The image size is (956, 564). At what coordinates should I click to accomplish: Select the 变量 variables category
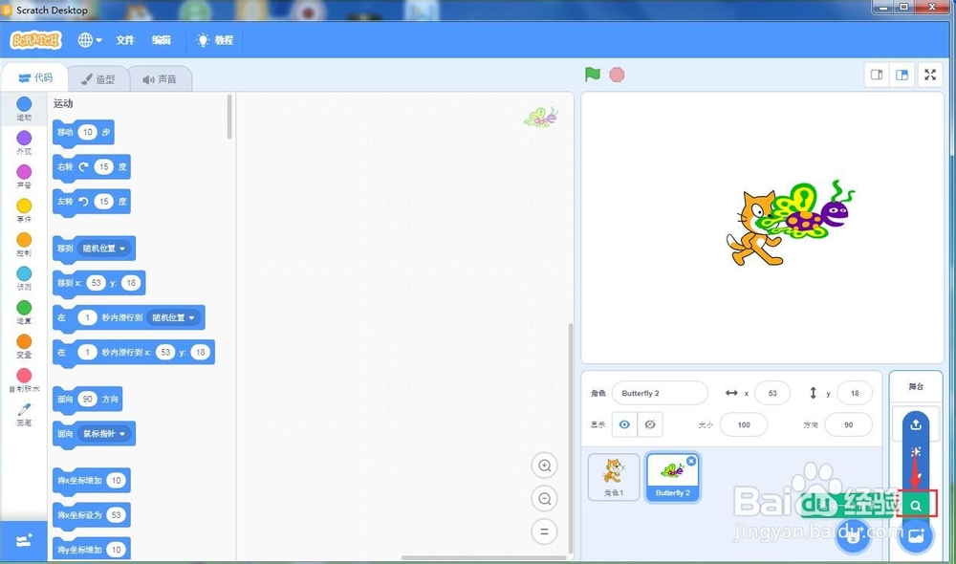pos(24,346)
